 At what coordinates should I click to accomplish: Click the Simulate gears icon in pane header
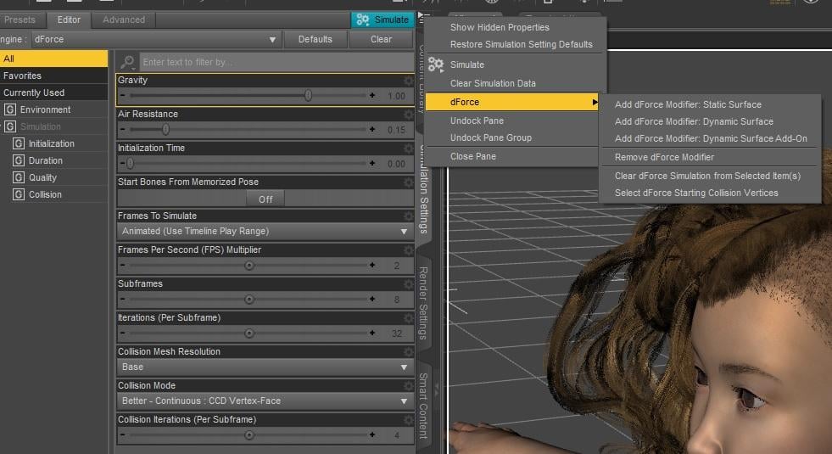362,20
